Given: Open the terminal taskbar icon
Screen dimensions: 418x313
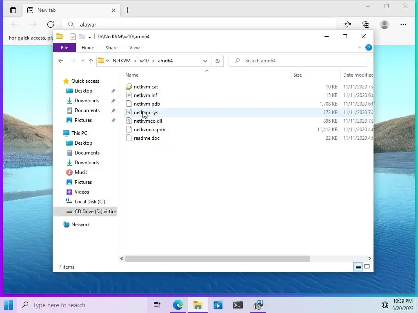Looking at the screenshot, I should tap(238, 305).
